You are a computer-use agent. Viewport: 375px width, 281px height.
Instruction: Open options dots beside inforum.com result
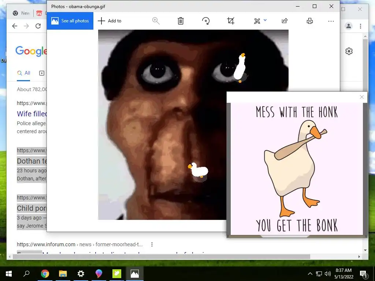click(152, 244)
